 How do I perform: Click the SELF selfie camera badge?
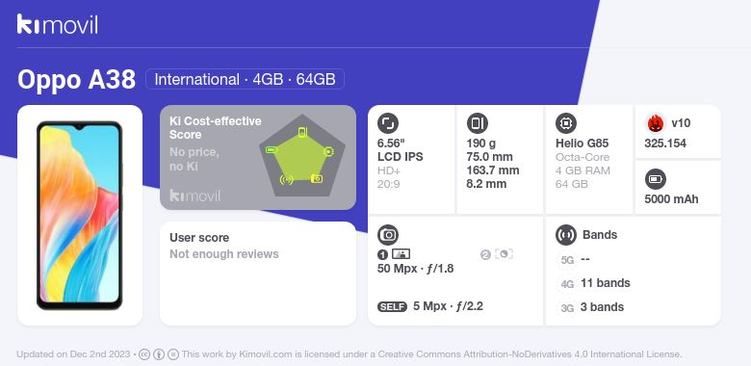tap(392, 306)
